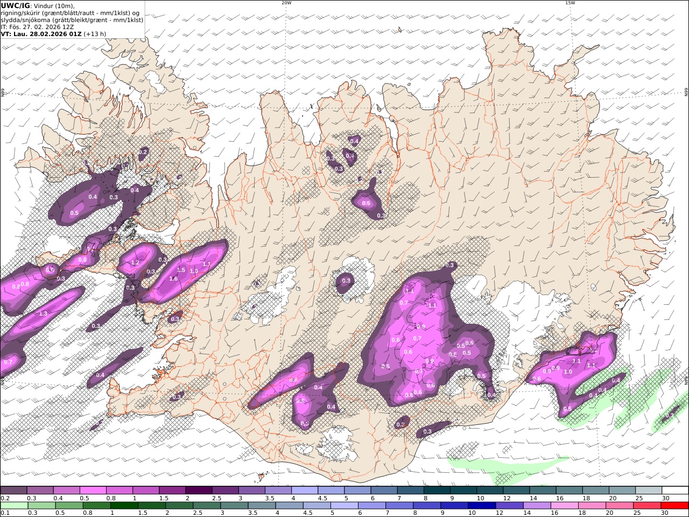Viewport: 689px width, 517px height.
Task: Click the '20W' longitude label
Action: (x=286, y=3)
